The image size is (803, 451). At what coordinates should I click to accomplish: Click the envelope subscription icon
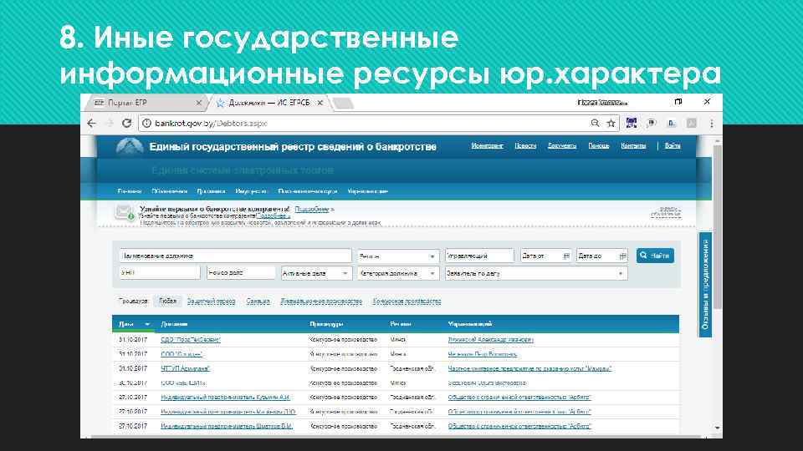click(124, 211)
